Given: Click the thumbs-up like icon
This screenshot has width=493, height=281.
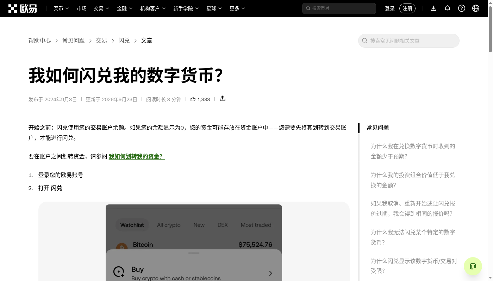Looking at the screenshot, I should pos(193,99).
